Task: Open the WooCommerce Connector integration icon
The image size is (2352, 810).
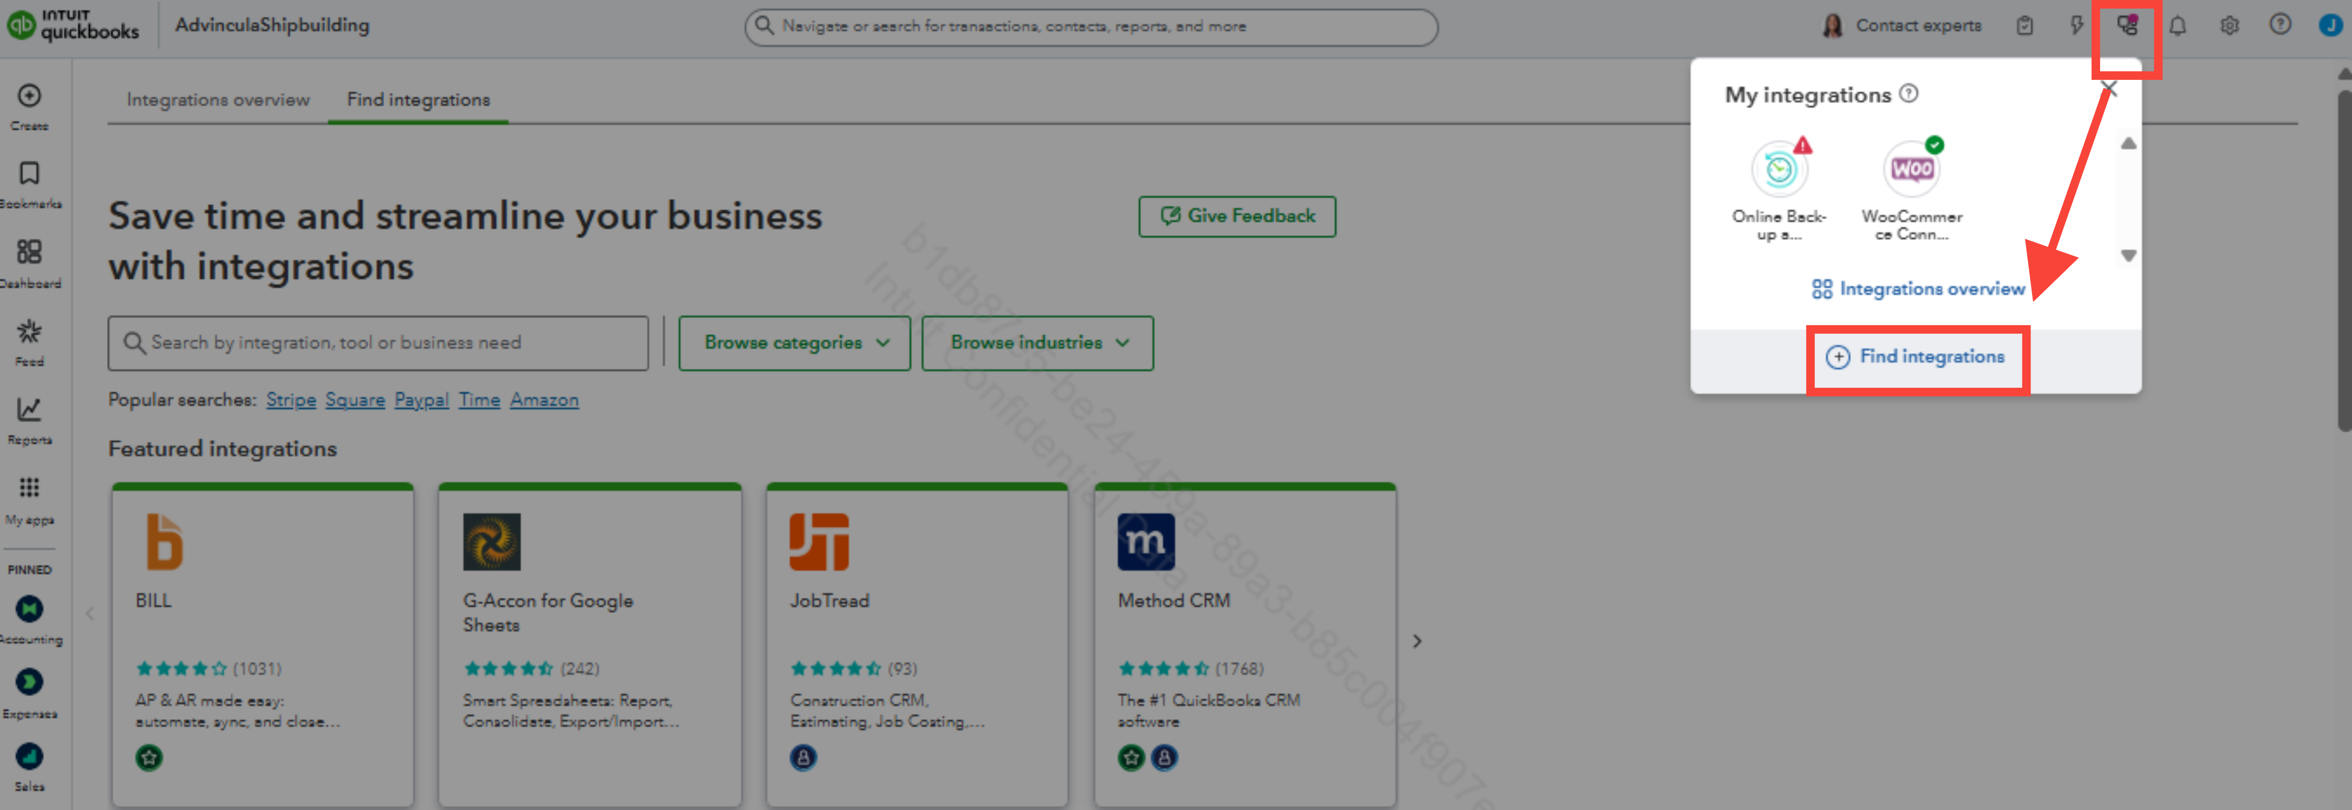Action: click(1912, 170)
